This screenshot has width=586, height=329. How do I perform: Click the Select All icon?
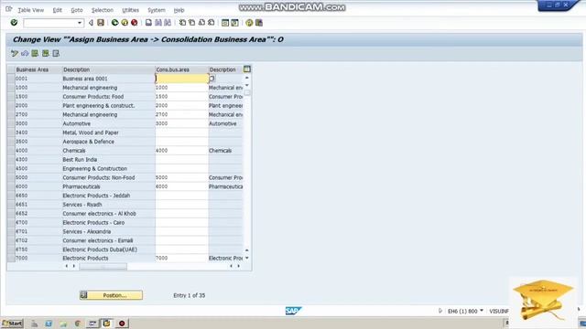(x=35, y=53)
